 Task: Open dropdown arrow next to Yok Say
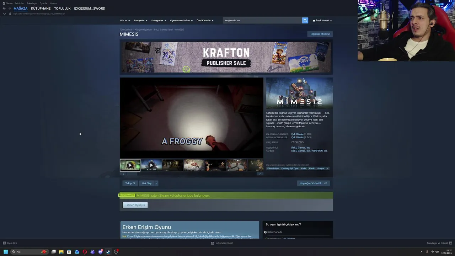point(156,183)
